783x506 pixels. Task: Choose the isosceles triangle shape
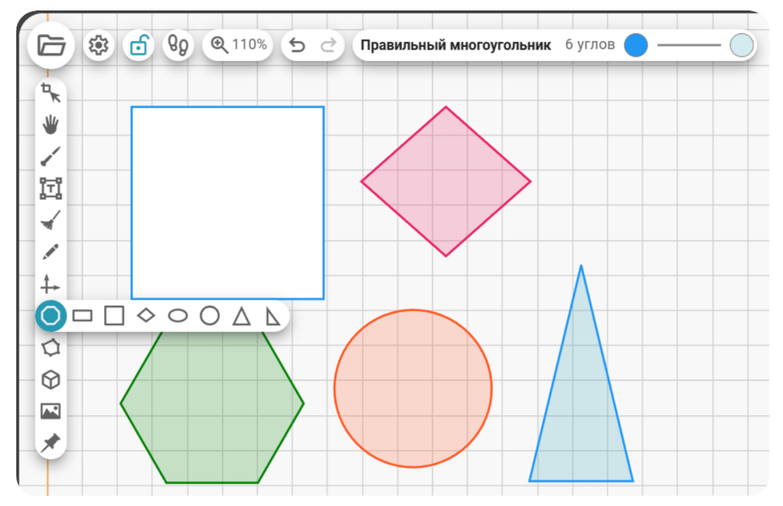point(241,316)
